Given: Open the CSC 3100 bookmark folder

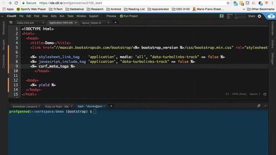Looking at the screenshot, I should 181,9.
